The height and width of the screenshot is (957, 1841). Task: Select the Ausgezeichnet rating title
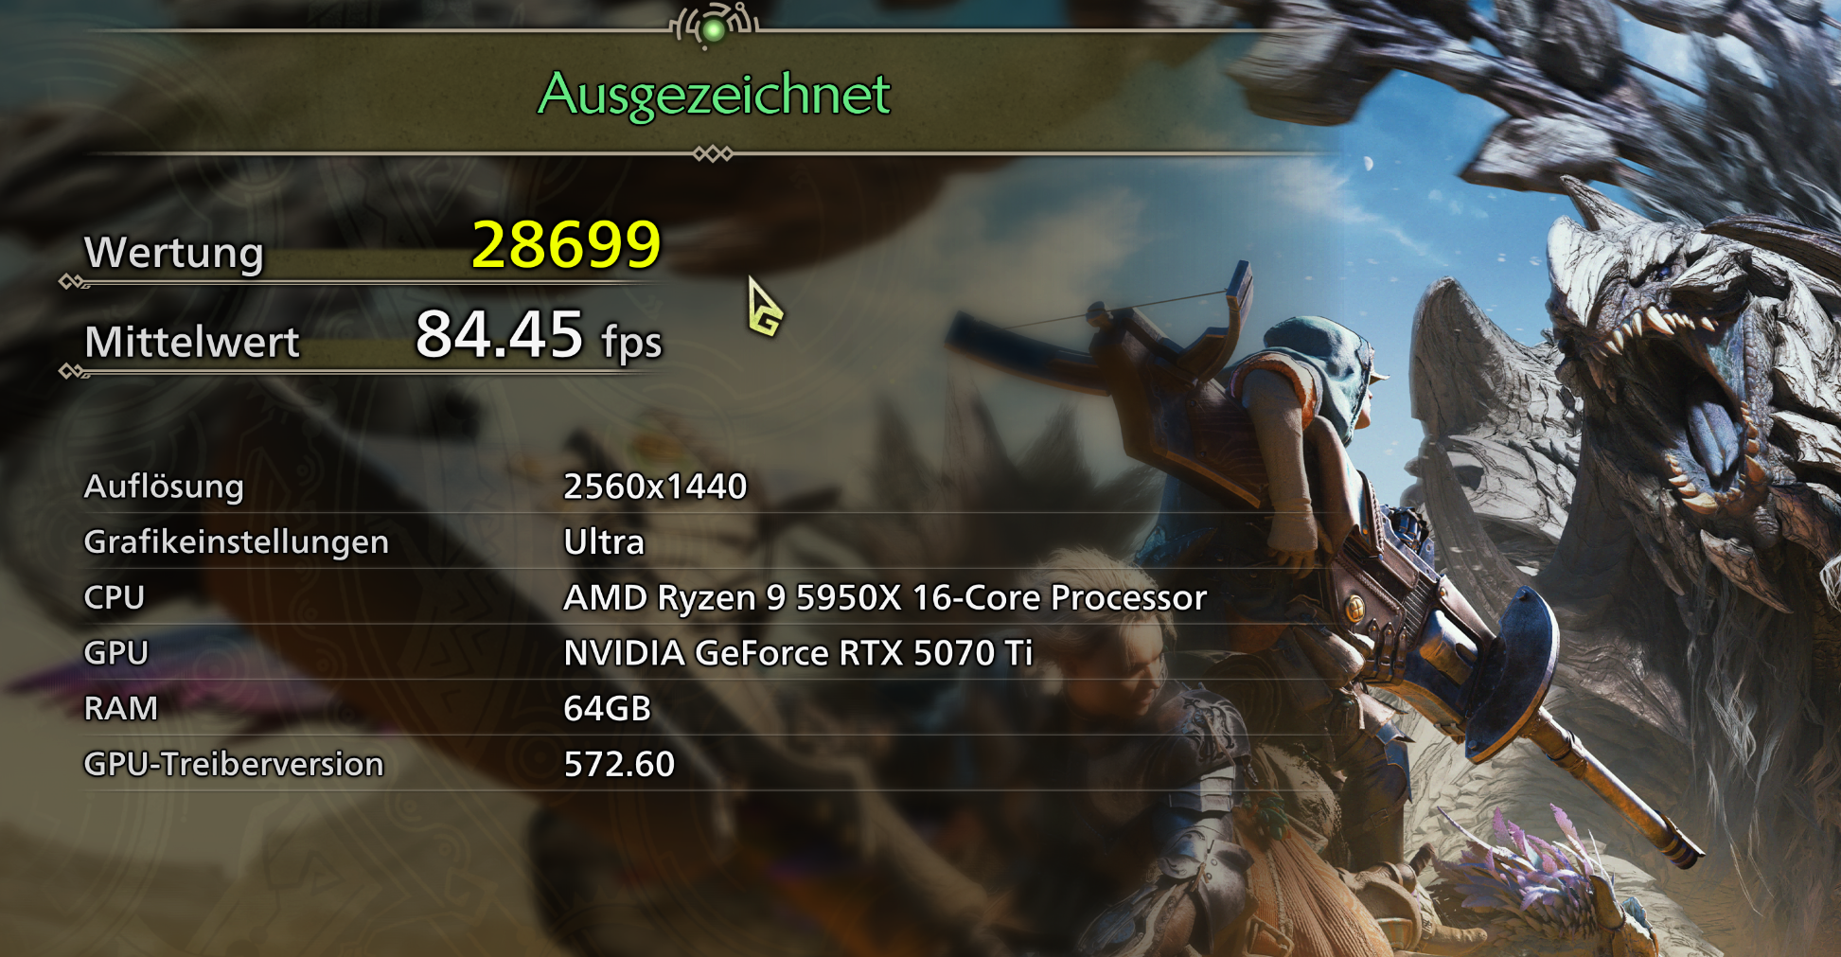[x=715, y=96]
